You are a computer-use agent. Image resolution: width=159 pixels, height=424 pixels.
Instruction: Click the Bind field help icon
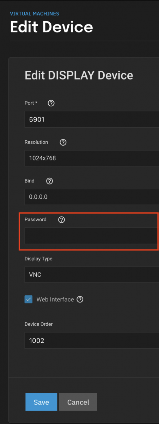tap(50, 181)
